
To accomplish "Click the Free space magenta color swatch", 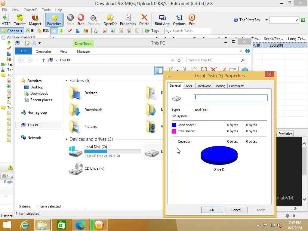I will [174, 131].
